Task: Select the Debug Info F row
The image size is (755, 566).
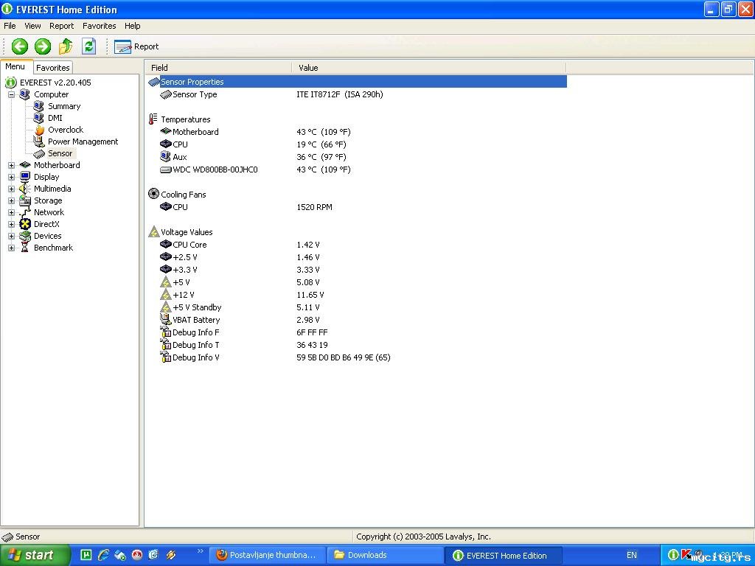Action: point(358,332)
